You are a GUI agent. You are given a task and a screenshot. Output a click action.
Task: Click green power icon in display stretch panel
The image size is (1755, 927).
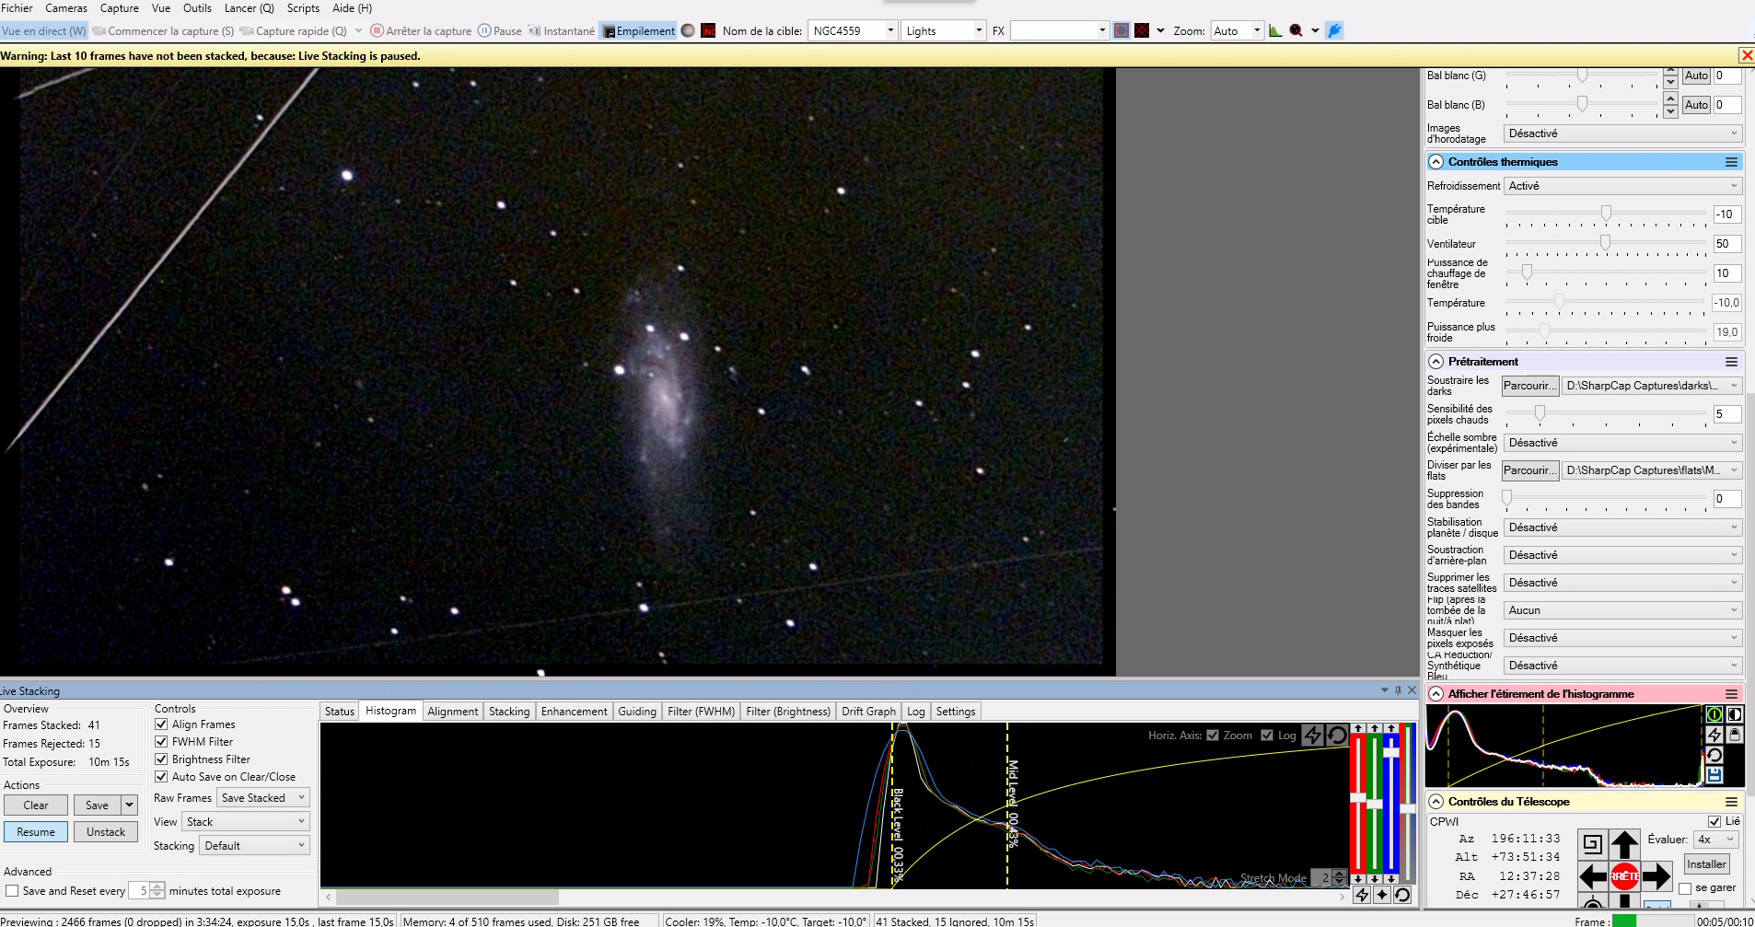pyautogui.click(x=1714, y=714)
